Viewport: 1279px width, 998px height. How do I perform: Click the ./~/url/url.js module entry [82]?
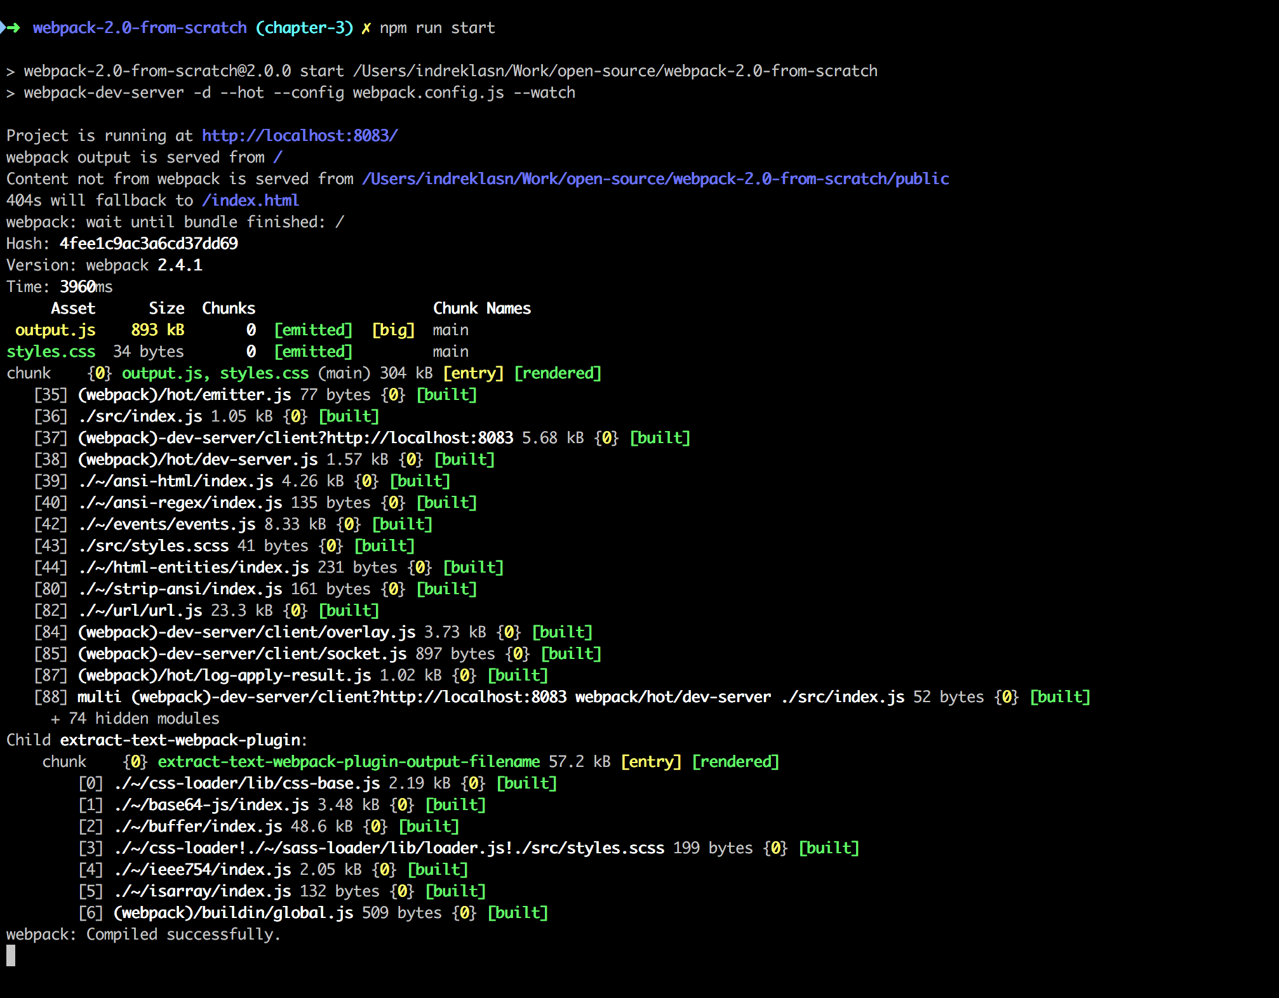coord(140,611)
